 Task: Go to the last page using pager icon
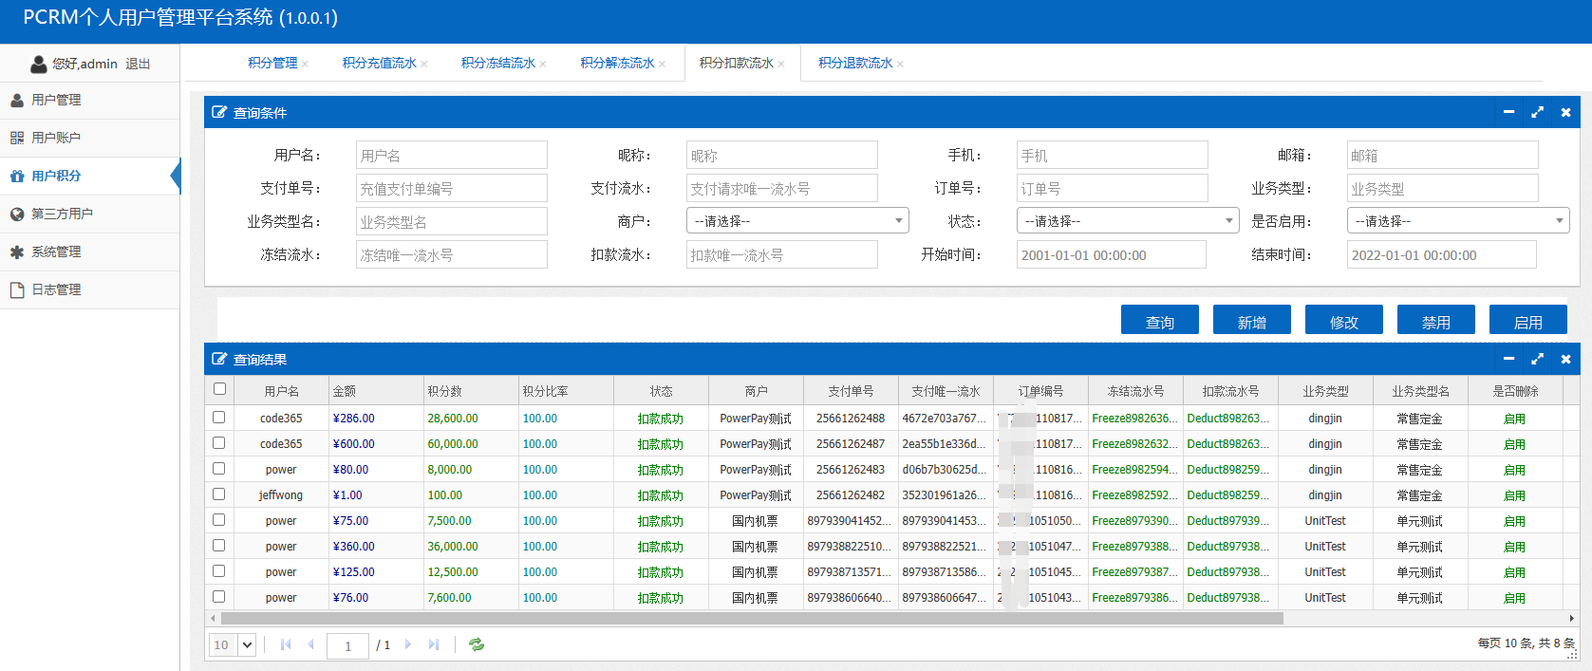(434, 644)
